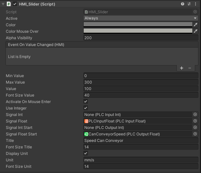Click the Title field Speed Can Conveyor

click(141, 141)
